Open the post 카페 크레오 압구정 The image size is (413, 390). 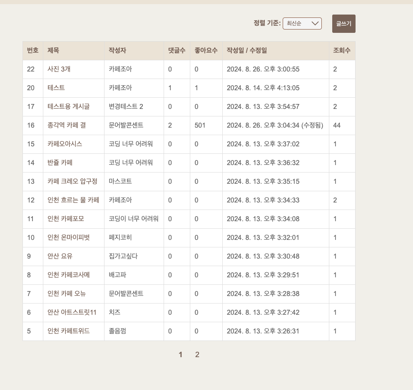click(x=72, y=181)
